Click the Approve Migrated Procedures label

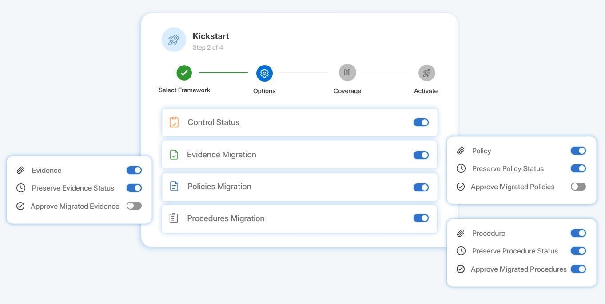(x=519, y=269)
